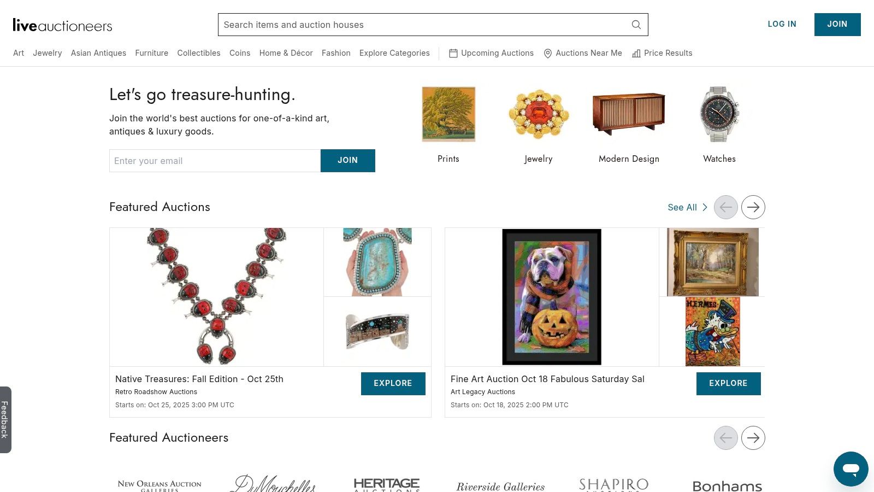View Price Results chart link
874x492 pixels.
click(662, 53)
